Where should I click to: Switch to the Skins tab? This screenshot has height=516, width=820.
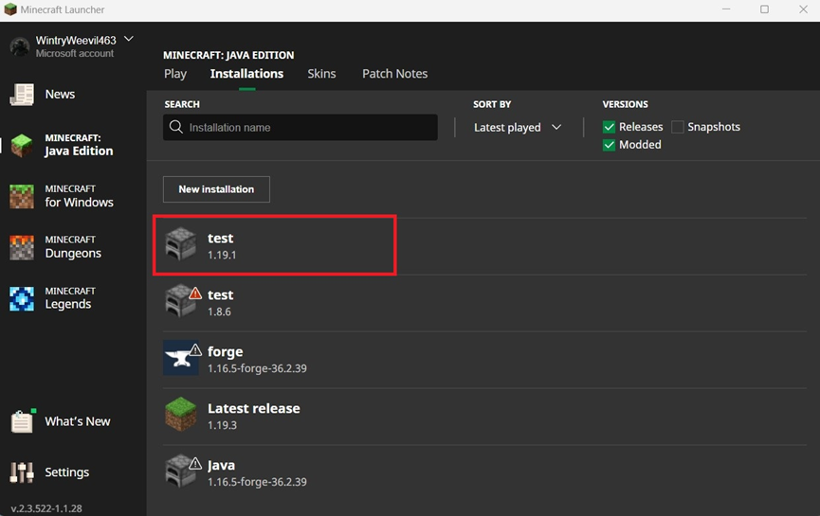pos(321,74)
